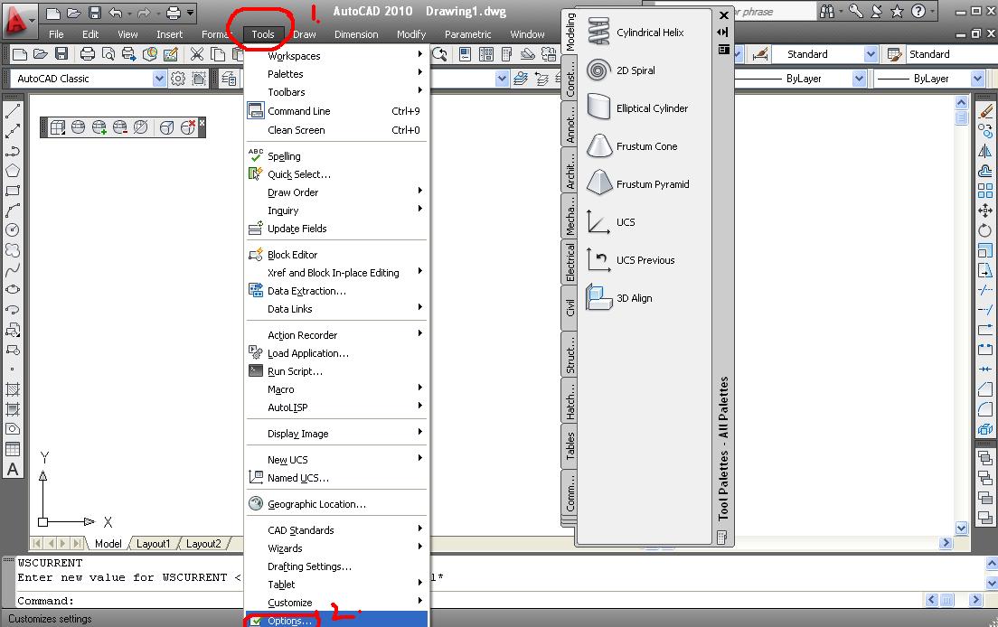This screenshot has width=998, height=627.
Task: Select the Polygon draw tool
Action: pos(12,171)
